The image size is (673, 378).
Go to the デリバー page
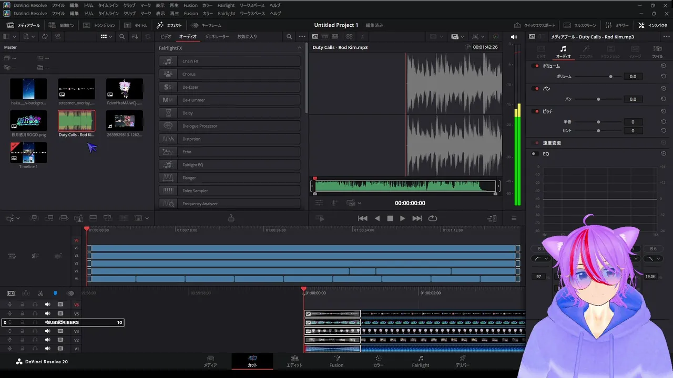point(463,361)
